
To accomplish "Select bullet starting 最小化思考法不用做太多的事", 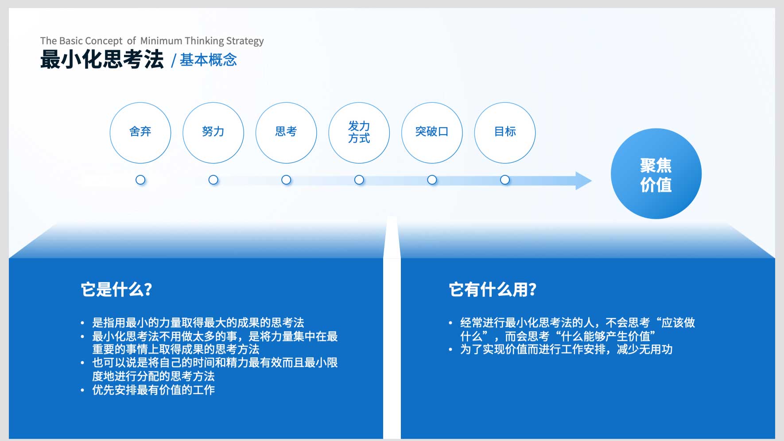I will pos(215,343).
